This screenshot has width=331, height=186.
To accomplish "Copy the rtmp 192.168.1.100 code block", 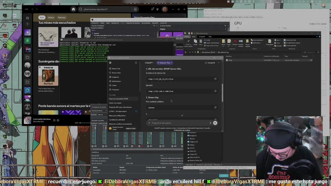I will pyautogui.click(x=215, y=91).
